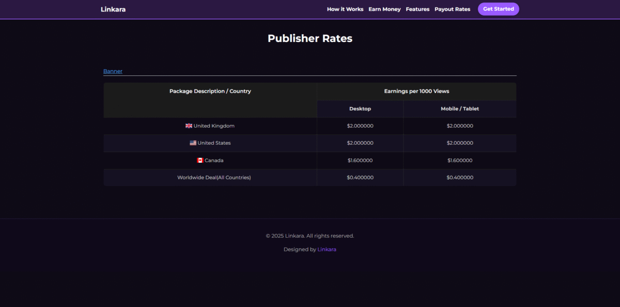The image size is (620, 307).
Task: Select the Worldwide Deal(All Countries) row
Action: pos(310,177)
